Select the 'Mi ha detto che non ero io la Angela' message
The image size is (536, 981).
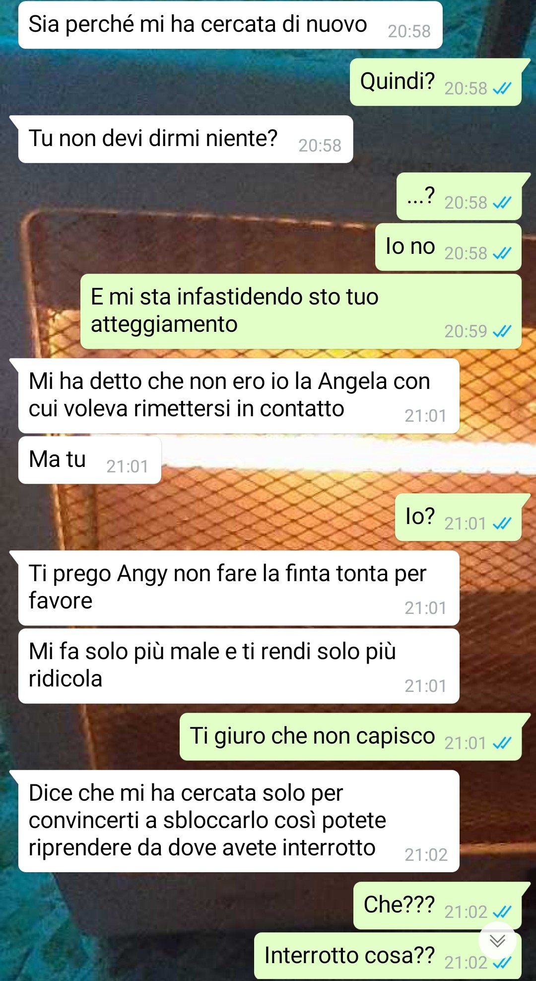point(239,396)
